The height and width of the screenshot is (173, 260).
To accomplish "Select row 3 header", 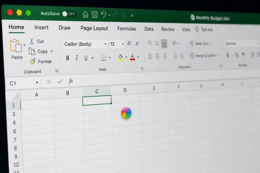I will click(x=14, y=114).
